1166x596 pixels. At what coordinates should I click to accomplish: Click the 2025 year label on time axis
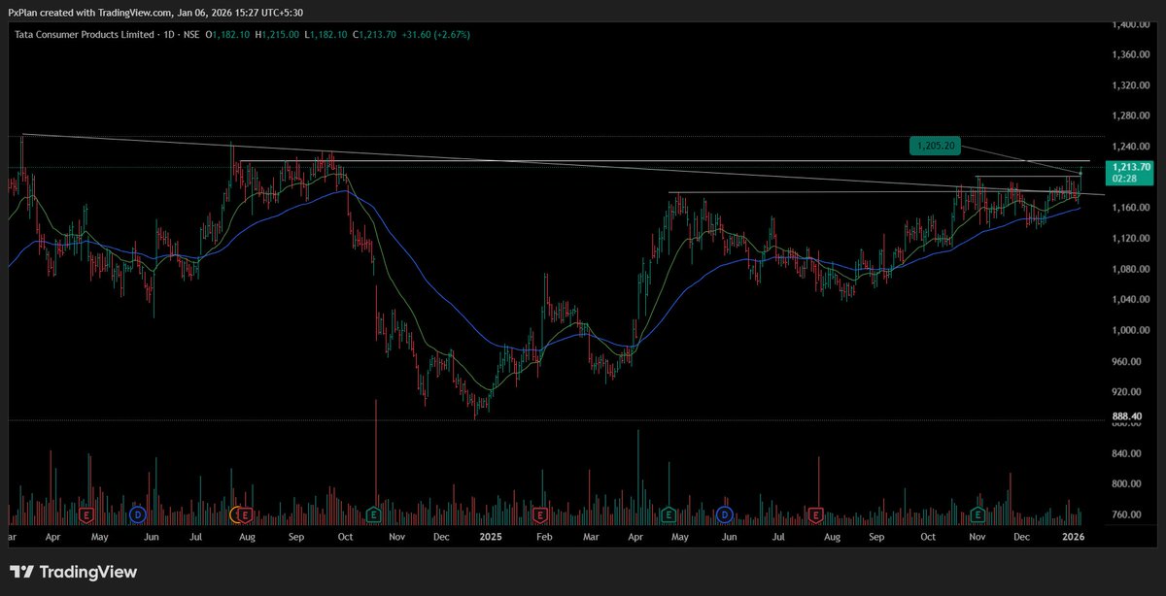coord(489,536)
